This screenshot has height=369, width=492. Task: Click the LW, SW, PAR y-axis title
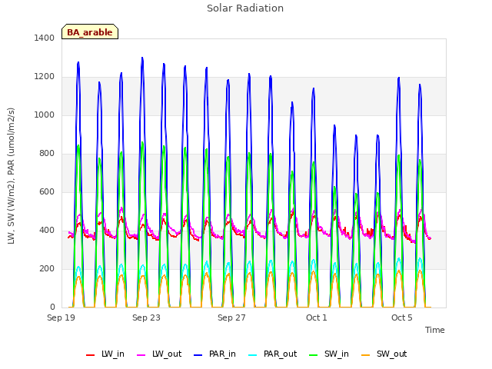(11, 176)
